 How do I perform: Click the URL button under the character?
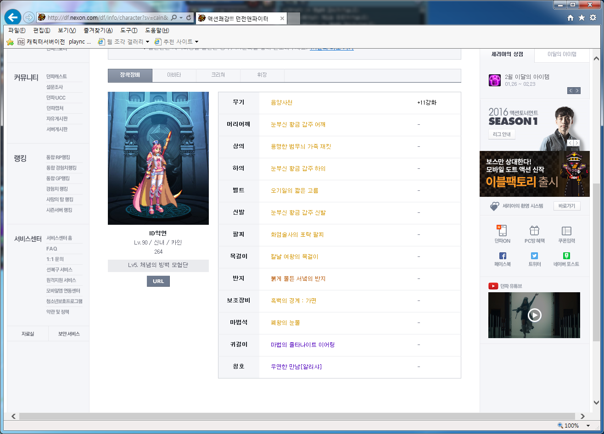click(x=158, y=281)
